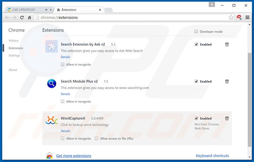Allow WordCaptureX access to file URLs

coord(96,138)
